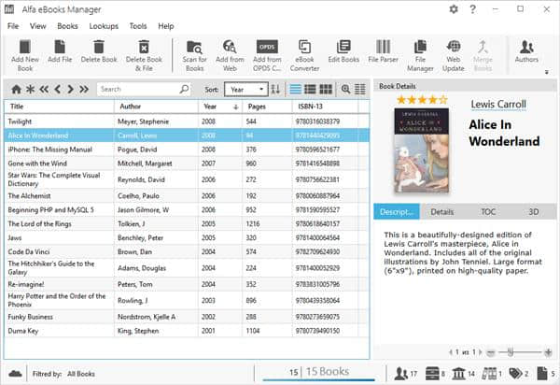Switch to the TOC tab

point(487,212)
